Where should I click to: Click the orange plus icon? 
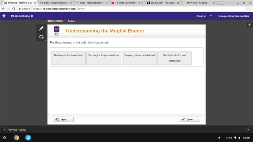tap(250, 25)
